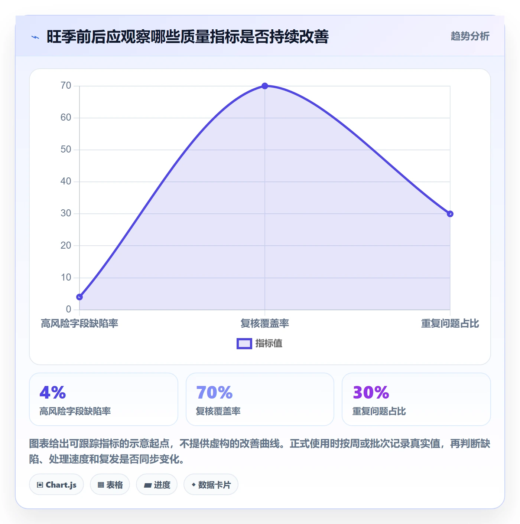
Task: Click y-axis tick label 50
Action: 66,150
